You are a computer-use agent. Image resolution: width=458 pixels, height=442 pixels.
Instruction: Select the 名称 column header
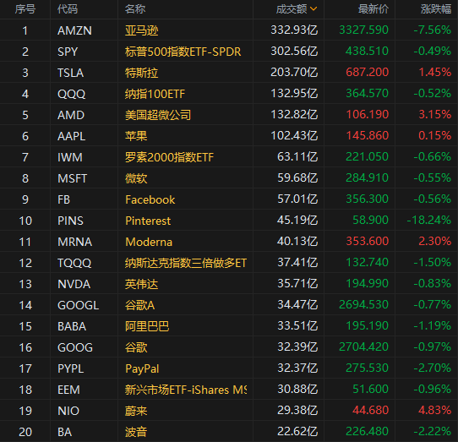[135, 9]
